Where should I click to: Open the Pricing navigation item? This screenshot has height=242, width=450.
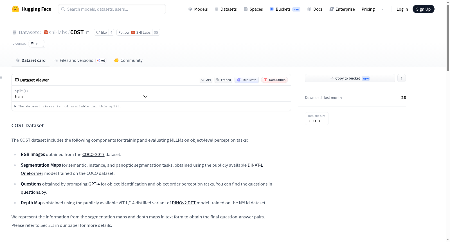pyautogui.click(x=368, y=9)
